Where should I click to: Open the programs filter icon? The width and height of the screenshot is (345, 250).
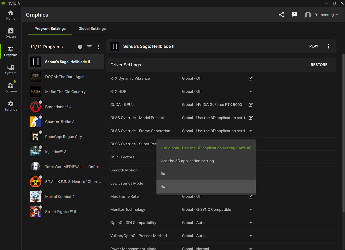(x=89, y=47)
